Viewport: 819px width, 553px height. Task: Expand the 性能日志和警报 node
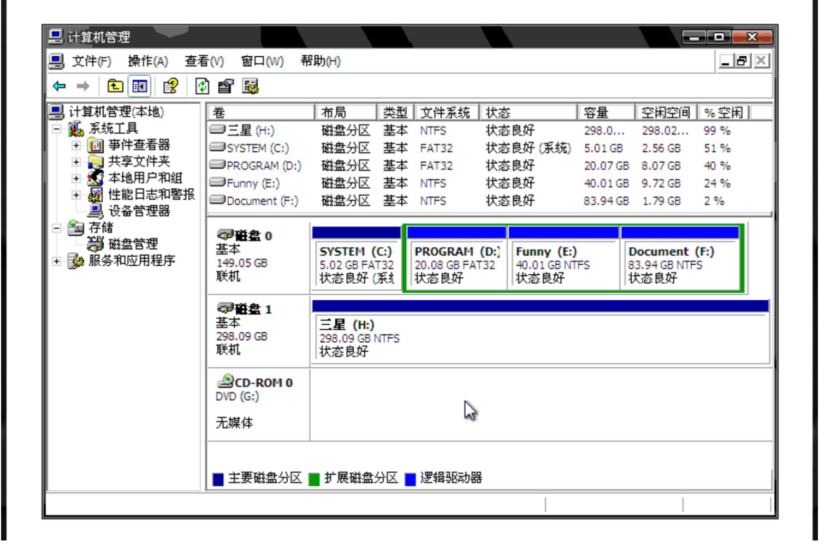[76, 195]
